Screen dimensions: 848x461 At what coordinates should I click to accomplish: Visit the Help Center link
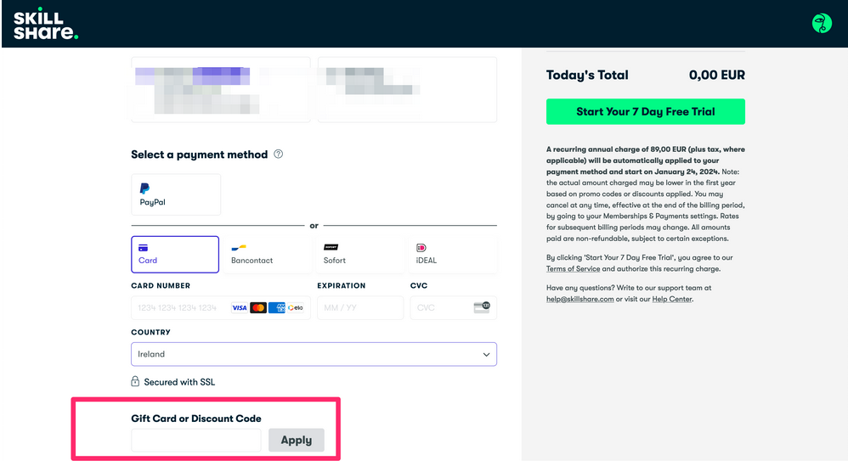tap(671, 299)
